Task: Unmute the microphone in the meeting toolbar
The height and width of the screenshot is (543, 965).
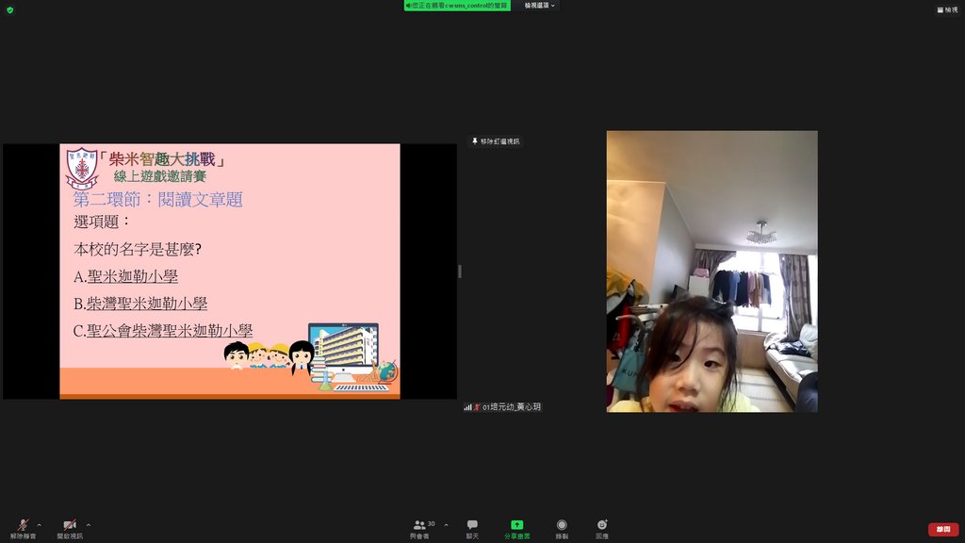Action: pos(23,525)
